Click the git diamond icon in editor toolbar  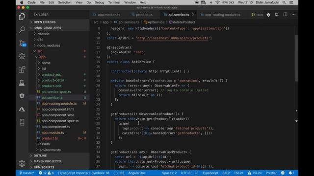click(x=268, y=15)
